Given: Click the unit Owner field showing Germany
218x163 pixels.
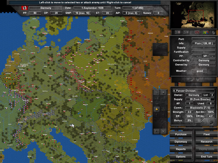Looking at the screenshot, I should (194, 95).
